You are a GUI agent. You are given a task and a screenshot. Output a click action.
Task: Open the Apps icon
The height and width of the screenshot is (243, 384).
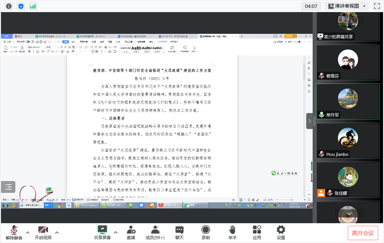click(257, 232)
